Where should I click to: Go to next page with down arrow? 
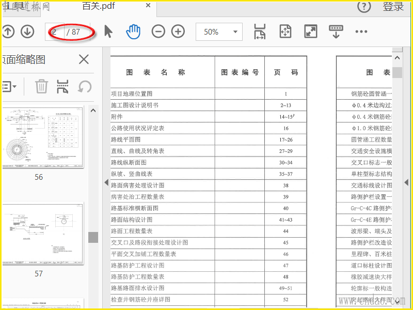pyautogui.click(x=27, y=32)
